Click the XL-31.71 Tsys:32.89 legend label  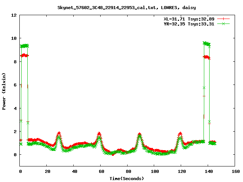coord(189,19)
